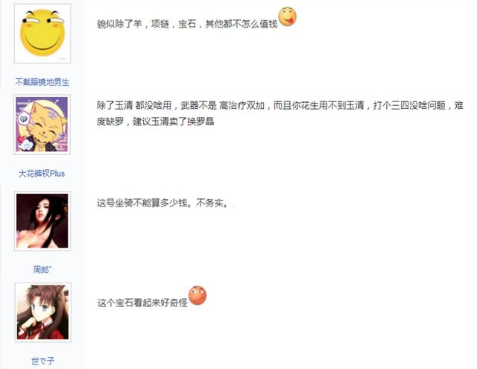Click the word 项链 in first comment
This screenshot has height=369, width=477.
click(x=160, y=23)
